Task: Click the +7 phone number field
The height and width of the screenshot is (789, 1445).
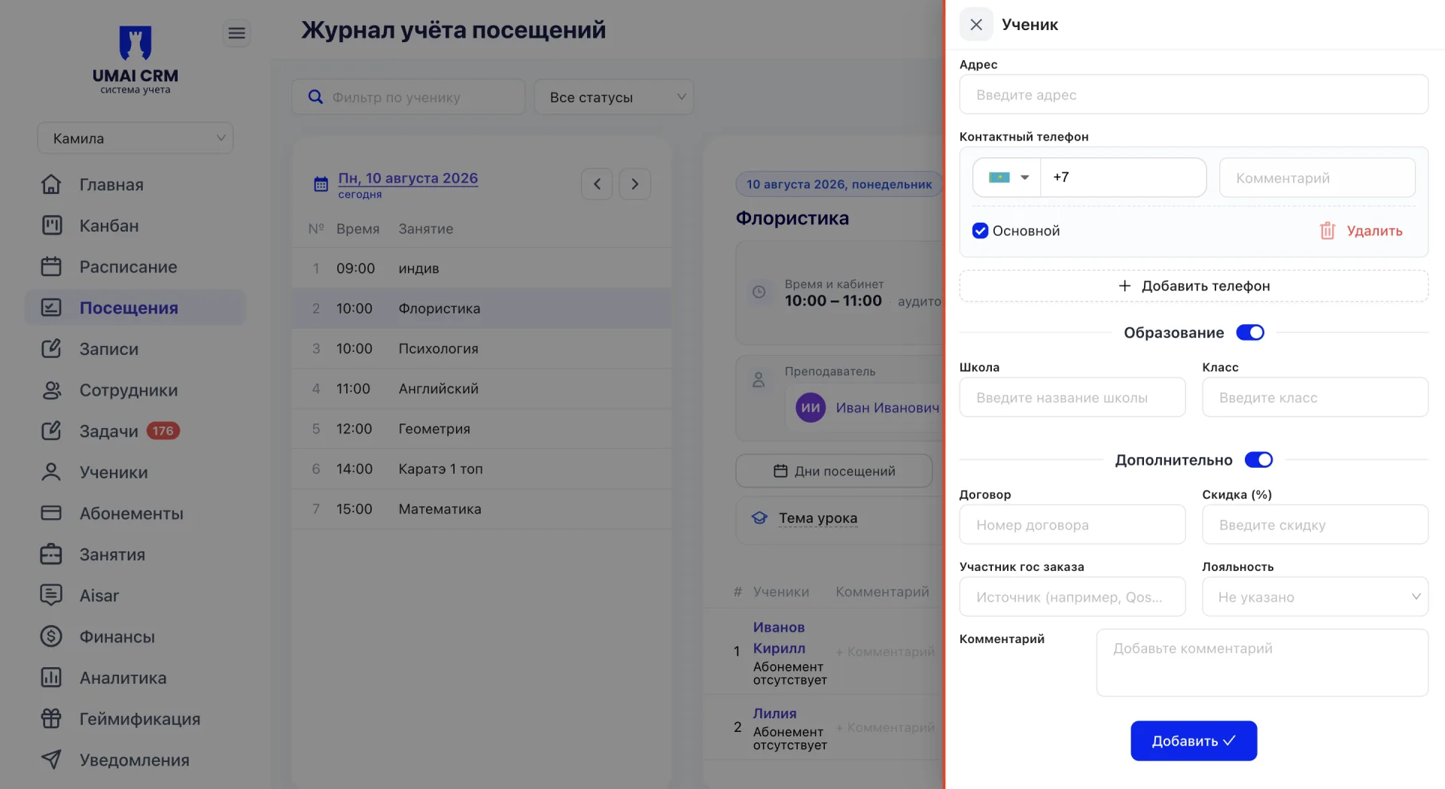Action: 1123,178
